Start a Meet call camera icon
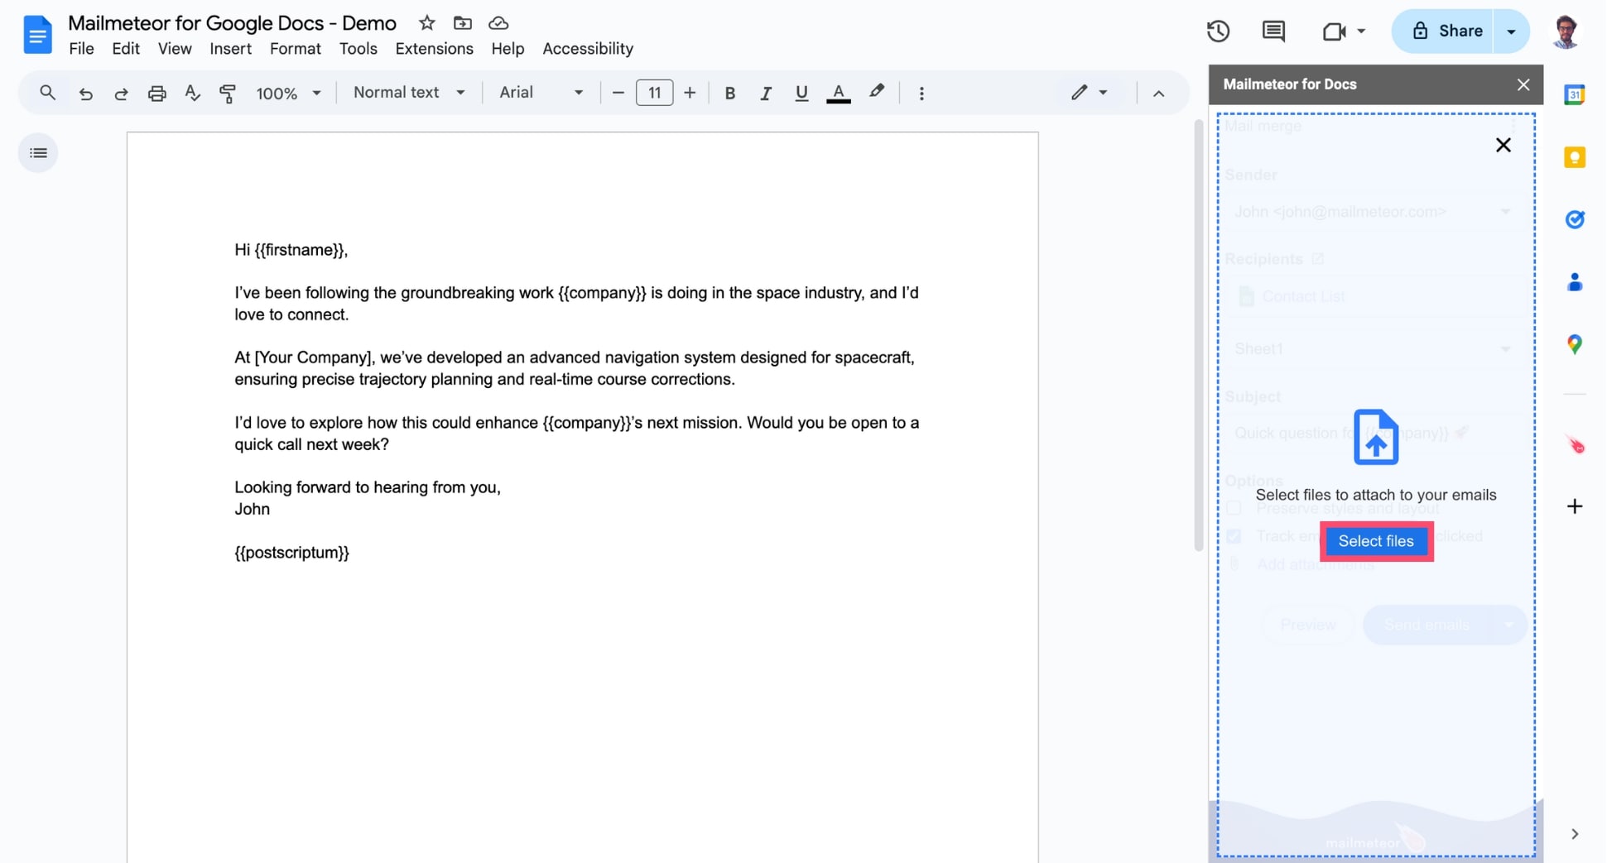1607x863 pixels. pyautogui.click(x=1334, y=31)
